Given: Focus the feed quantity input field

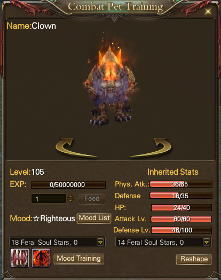Looking at the screenshot, I should point(49,199).
